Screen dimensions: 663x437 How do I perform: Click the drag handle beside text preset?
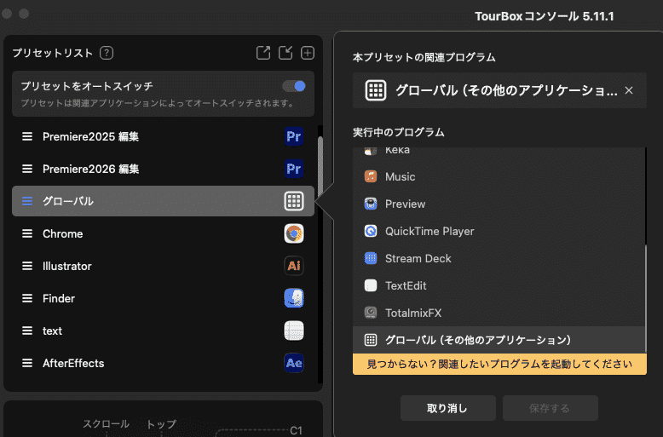tap(27, 331)
